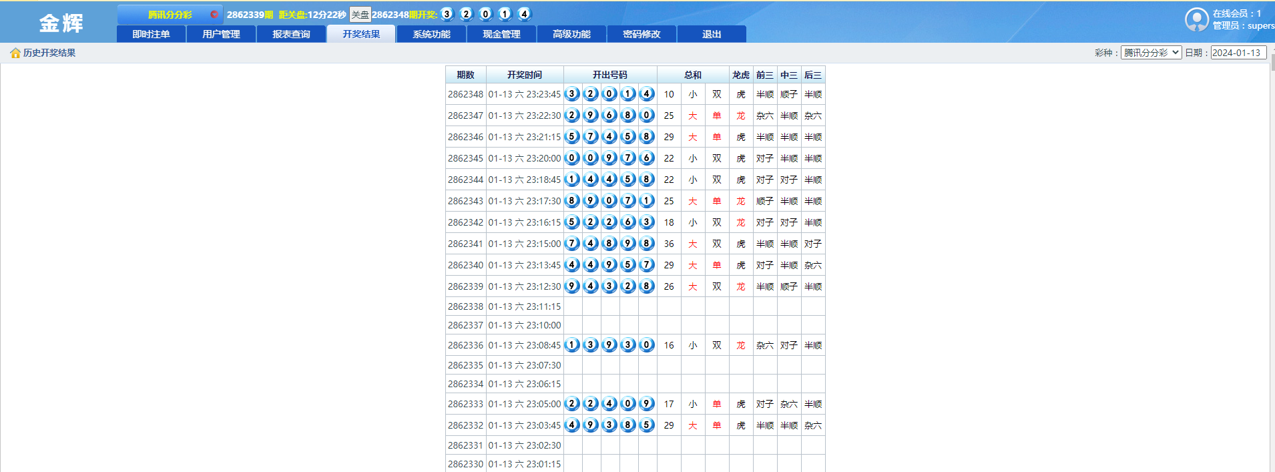
Task: Click the 金辉 logo
Action: 61,23
